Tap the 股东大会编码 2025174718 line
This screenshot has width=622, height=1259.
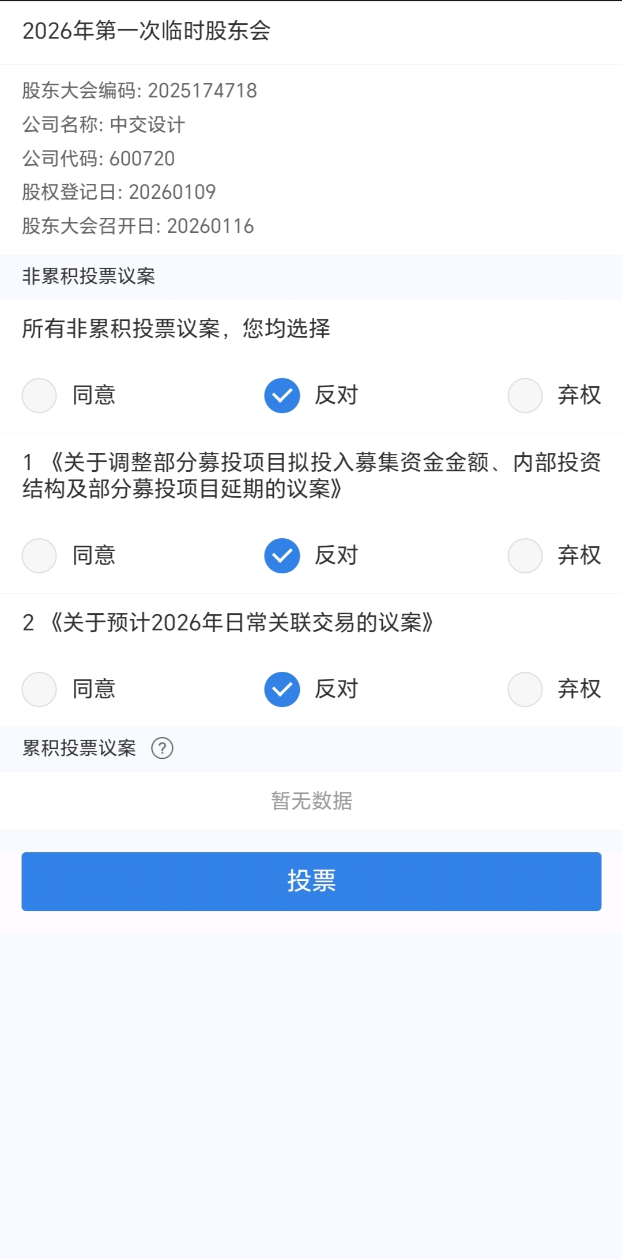click(x=140, y=90)
